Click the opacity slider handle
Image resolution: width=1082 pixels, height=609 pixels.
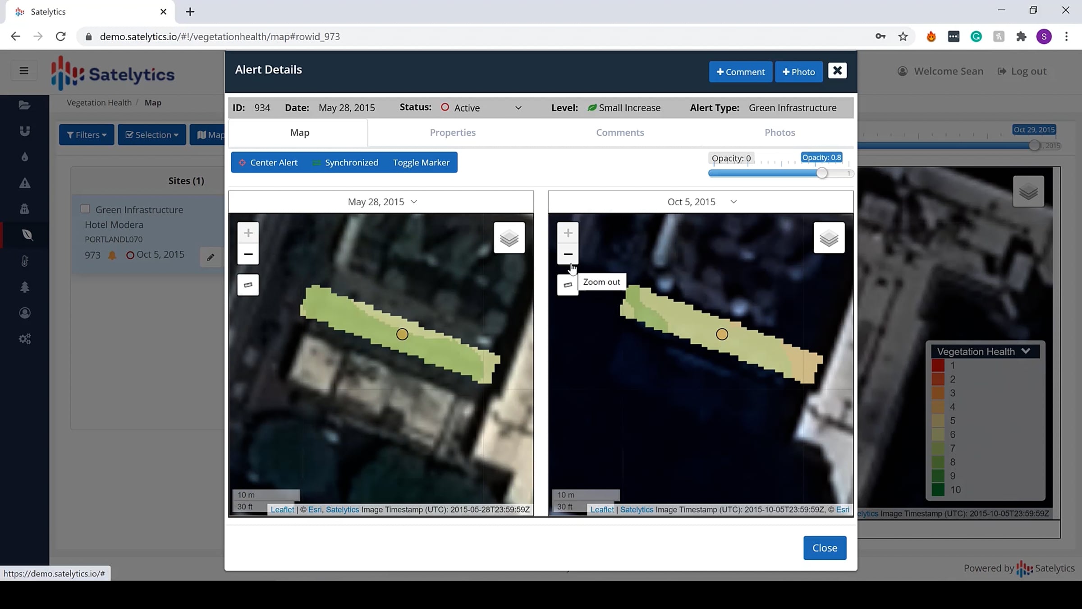822,173
